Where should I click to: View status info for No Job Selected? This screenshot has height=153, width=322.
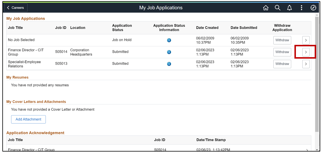pyautogui.click(x=169, y=40)
